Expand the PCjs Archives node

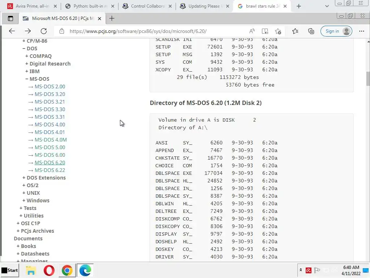pyautogui.click(x=35, y=231)
